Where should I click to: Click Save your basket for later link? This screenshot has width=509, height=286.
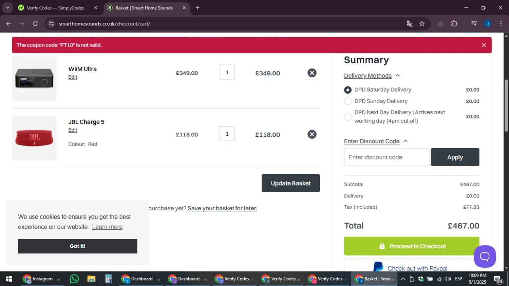pos(222,208)
